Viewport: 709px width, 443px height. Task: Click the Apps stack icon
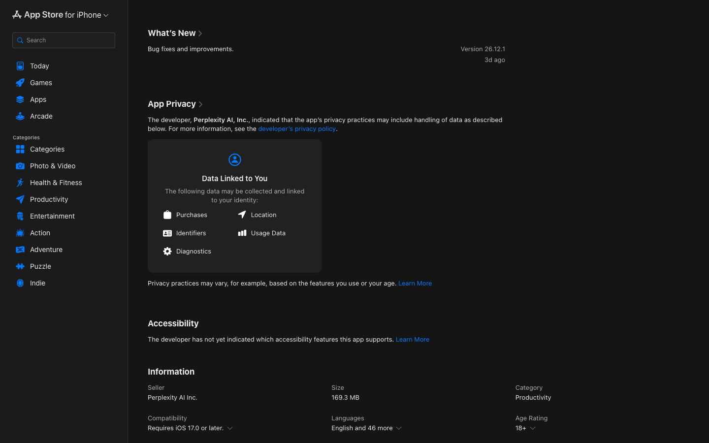(20, 99)
